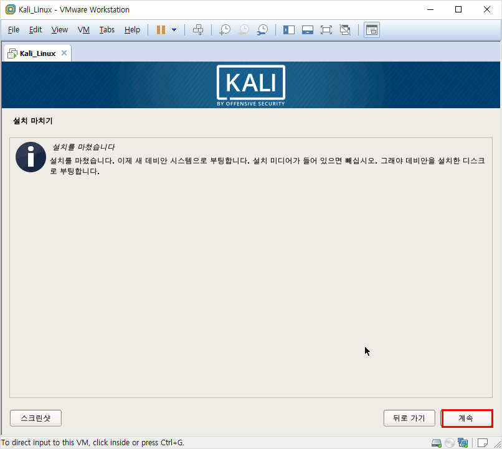Click the 스크린샷 (Screenshot) button
The width and height of the screenshot is (502, 449).
click(x=36, y=419)
